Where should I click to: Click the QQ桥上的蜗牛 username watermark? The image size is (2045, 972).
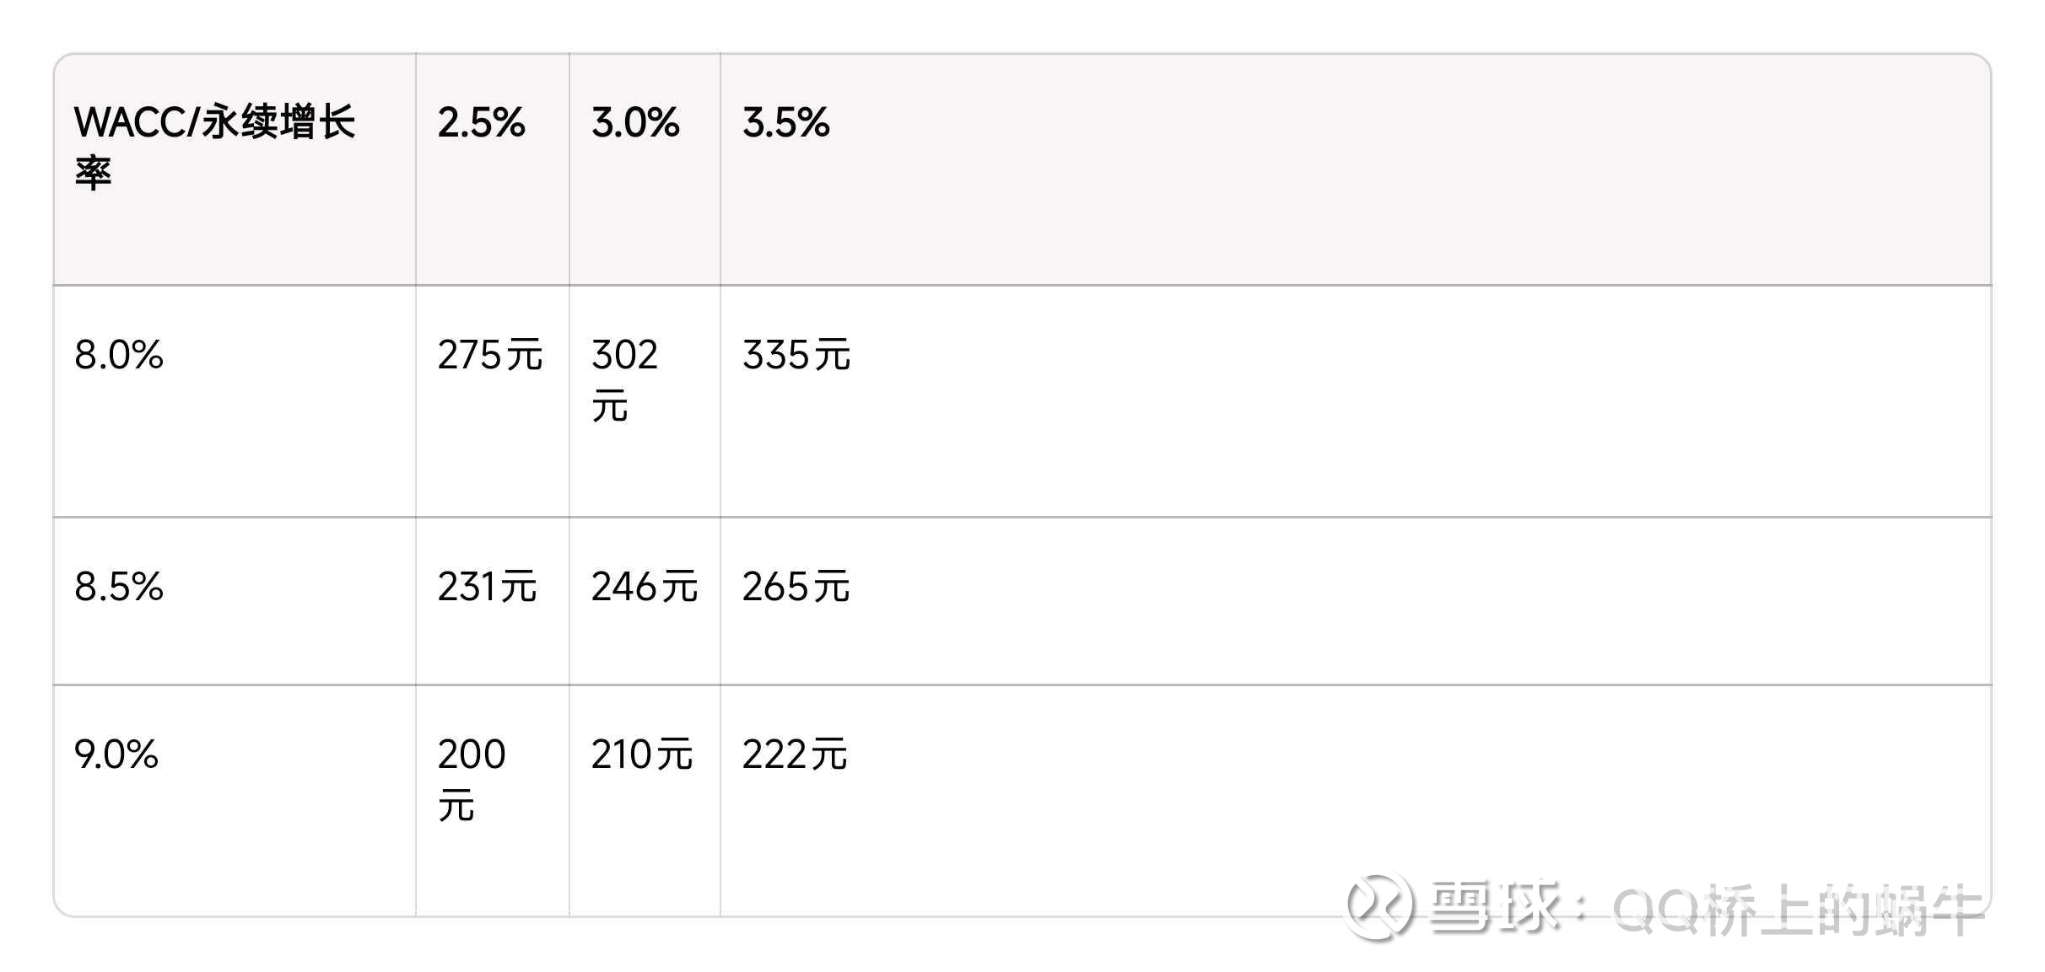point(1797,910)
